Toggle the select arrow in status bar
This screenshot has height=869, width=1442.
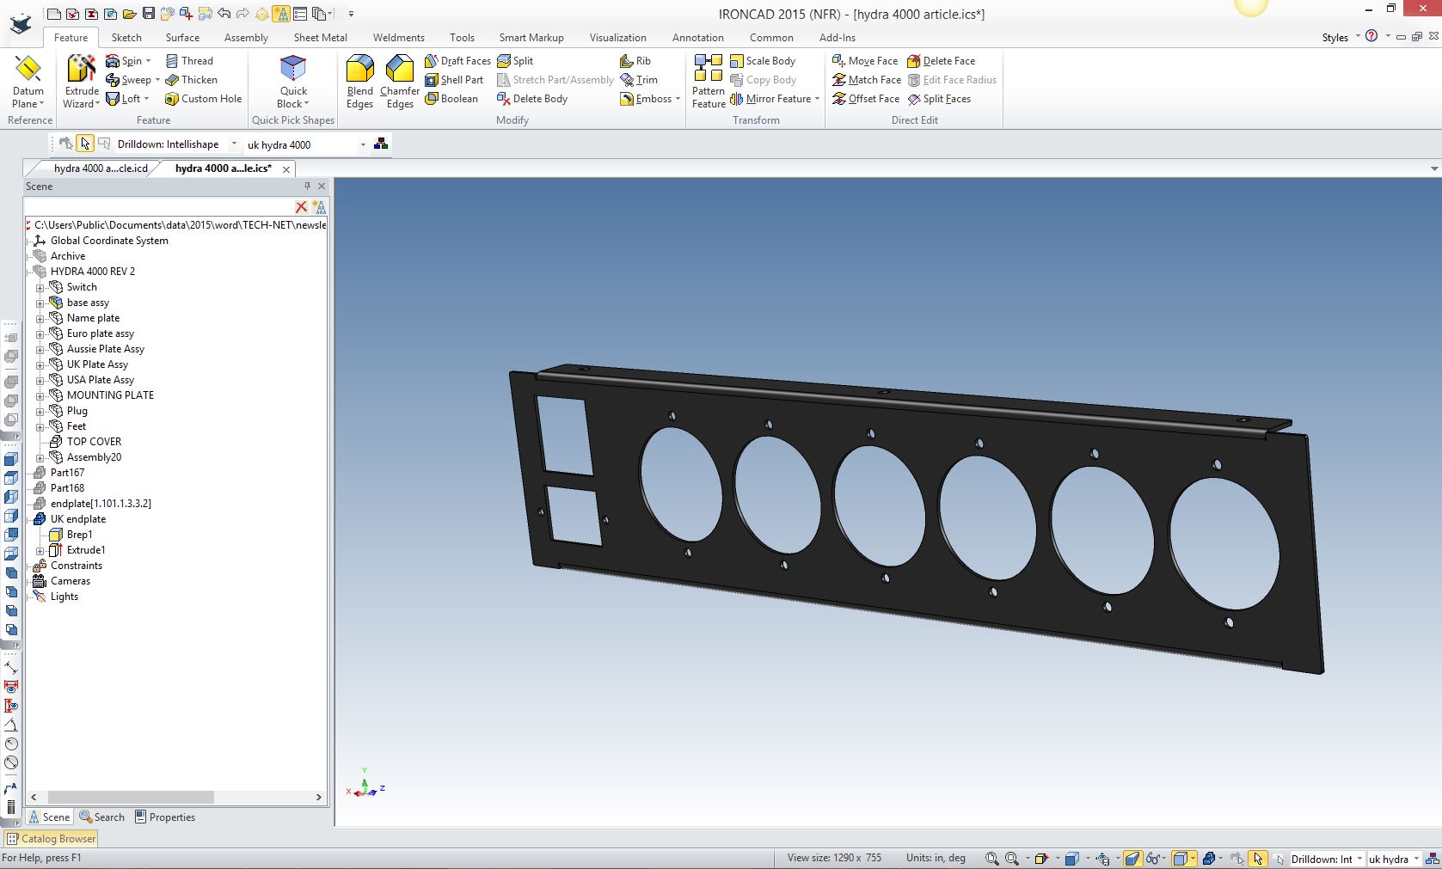1258,858
